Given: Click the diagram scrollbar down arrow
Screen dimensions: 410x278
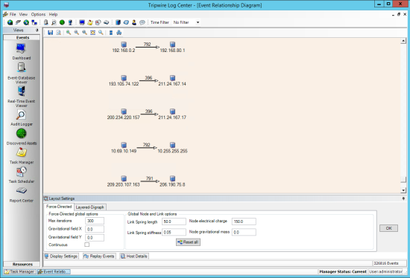Looking at the screenshot, I should point(403,190).
